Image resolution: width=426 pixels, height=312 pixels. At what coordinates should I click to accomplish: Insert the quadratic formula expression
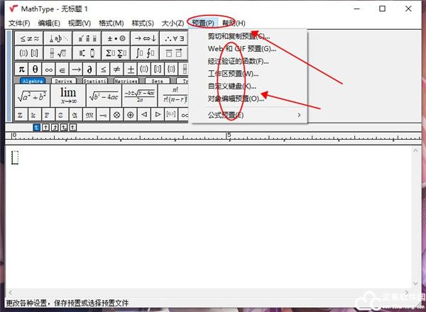click(x=140, y=94)
